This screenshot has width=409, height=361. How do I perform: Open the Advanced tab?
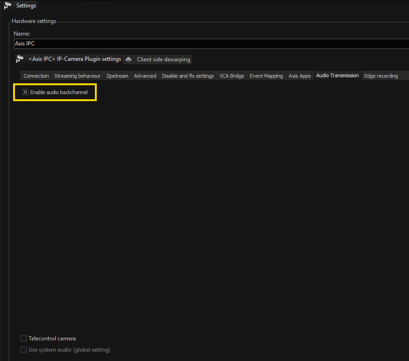[x=145, y=76]
